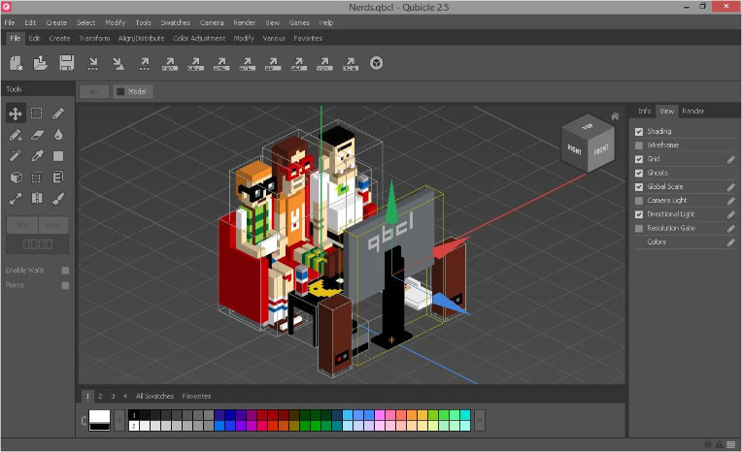Click the white foreground color preview

[x=99, y=417]
